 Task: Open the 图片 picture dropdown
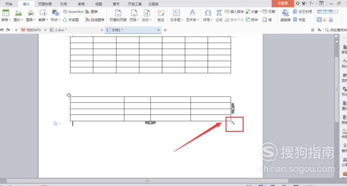(18, 16)
